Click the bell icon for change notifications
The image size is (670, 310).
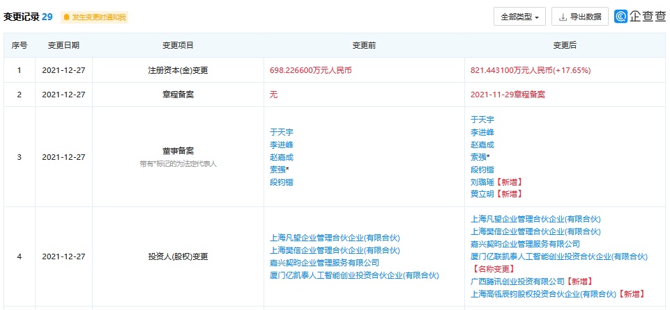tap(67, 17)
